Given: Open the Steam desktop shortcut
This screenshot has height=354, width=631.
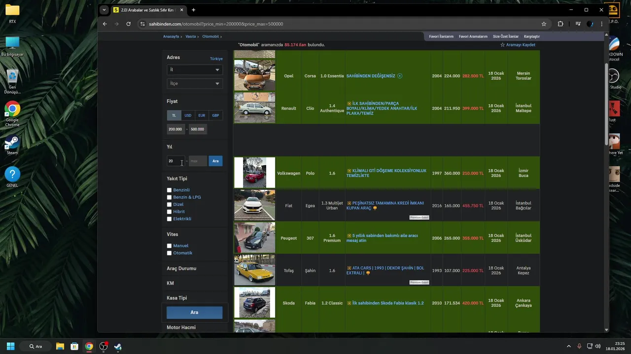Looking at the screenshot, I should [x=12, y=145].
